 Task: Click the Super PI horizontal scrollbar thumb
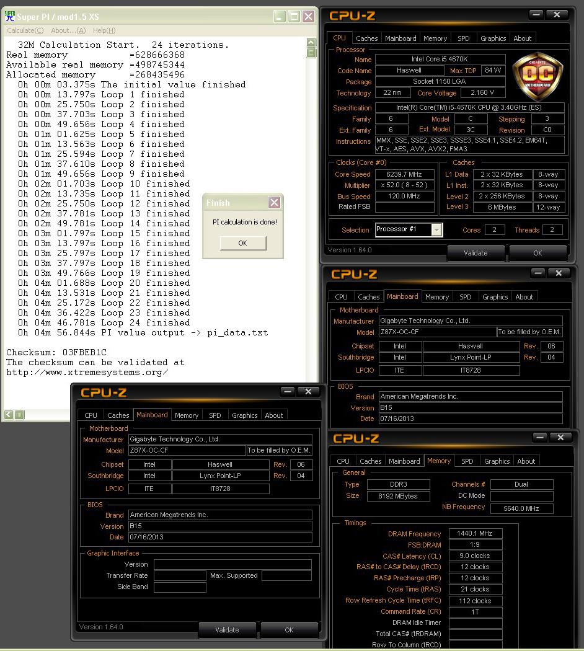point(19,414)
